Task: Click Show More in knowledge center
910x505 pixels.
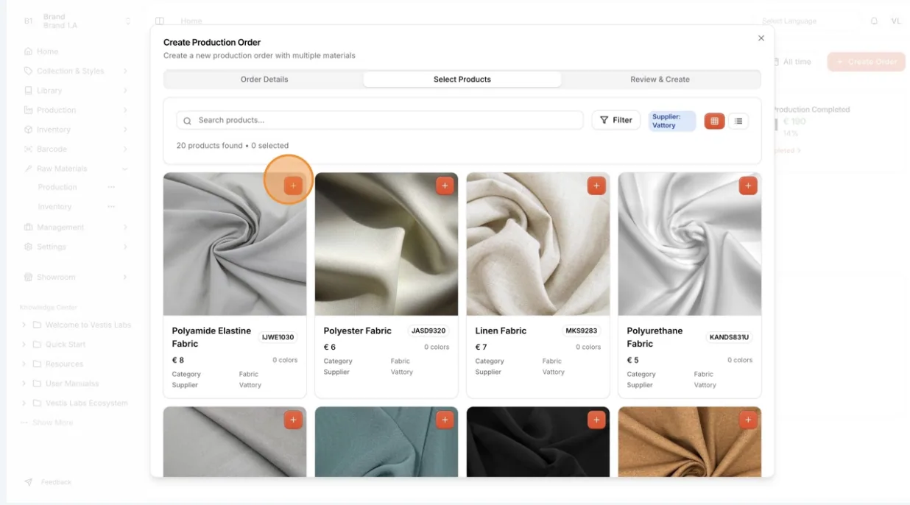Action: pyautogui.click(x=47, y=423)
